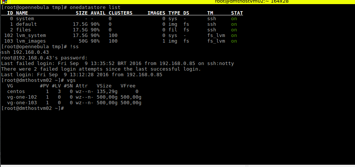Click the 50G size of lvm_images
The image size is (355, 167).
click(83, 41)
